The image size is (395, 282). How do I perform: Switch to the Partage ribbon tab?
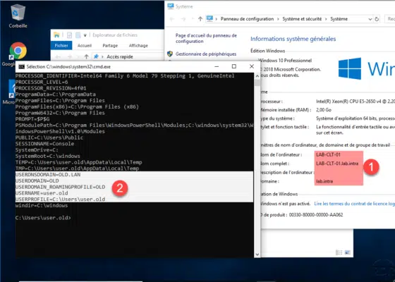[x=110, y=46]
